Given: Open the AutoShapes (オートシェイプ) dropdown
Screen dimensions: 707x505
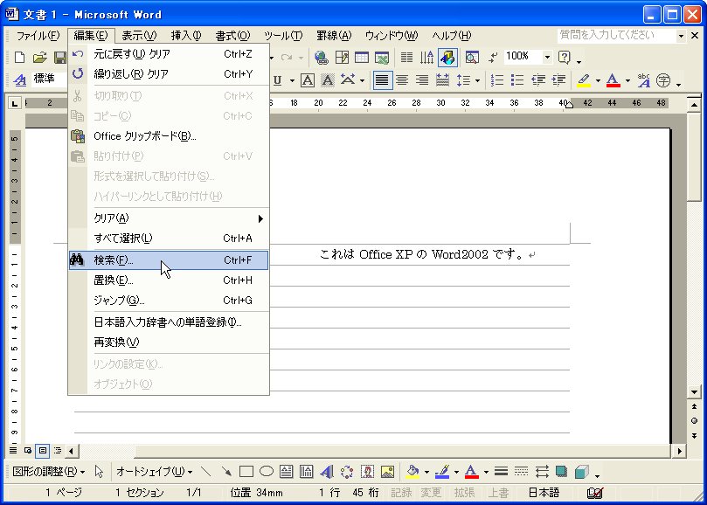Looking at the screenshot, I should tap(154, 472).
